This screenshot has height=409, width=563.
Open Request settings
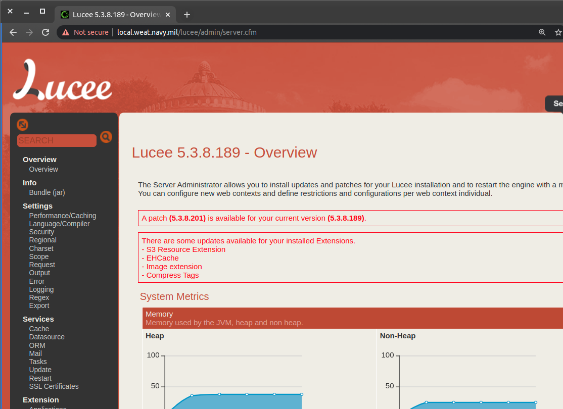[x=42, y=265]
